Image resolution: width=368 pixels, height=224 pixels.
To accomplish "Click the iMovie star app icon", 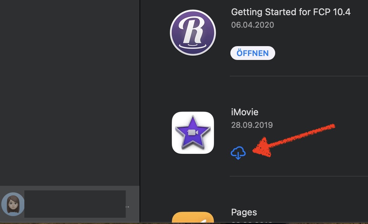I will point(193,133).
